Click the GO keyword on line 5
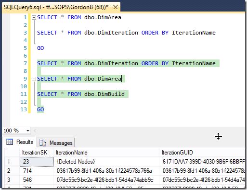The image size is (247, 190). coord(40,48)
